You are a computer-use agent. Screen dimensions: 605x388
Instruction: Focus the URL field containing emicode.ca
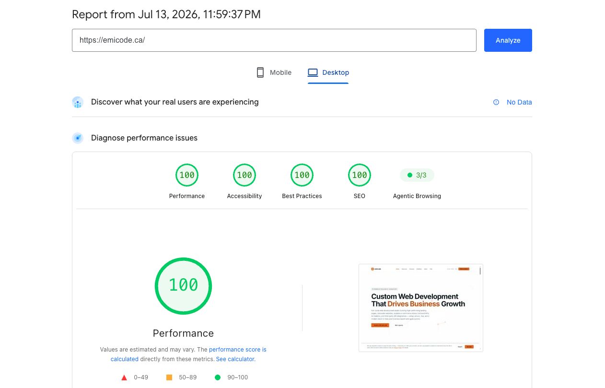(274, 40)
